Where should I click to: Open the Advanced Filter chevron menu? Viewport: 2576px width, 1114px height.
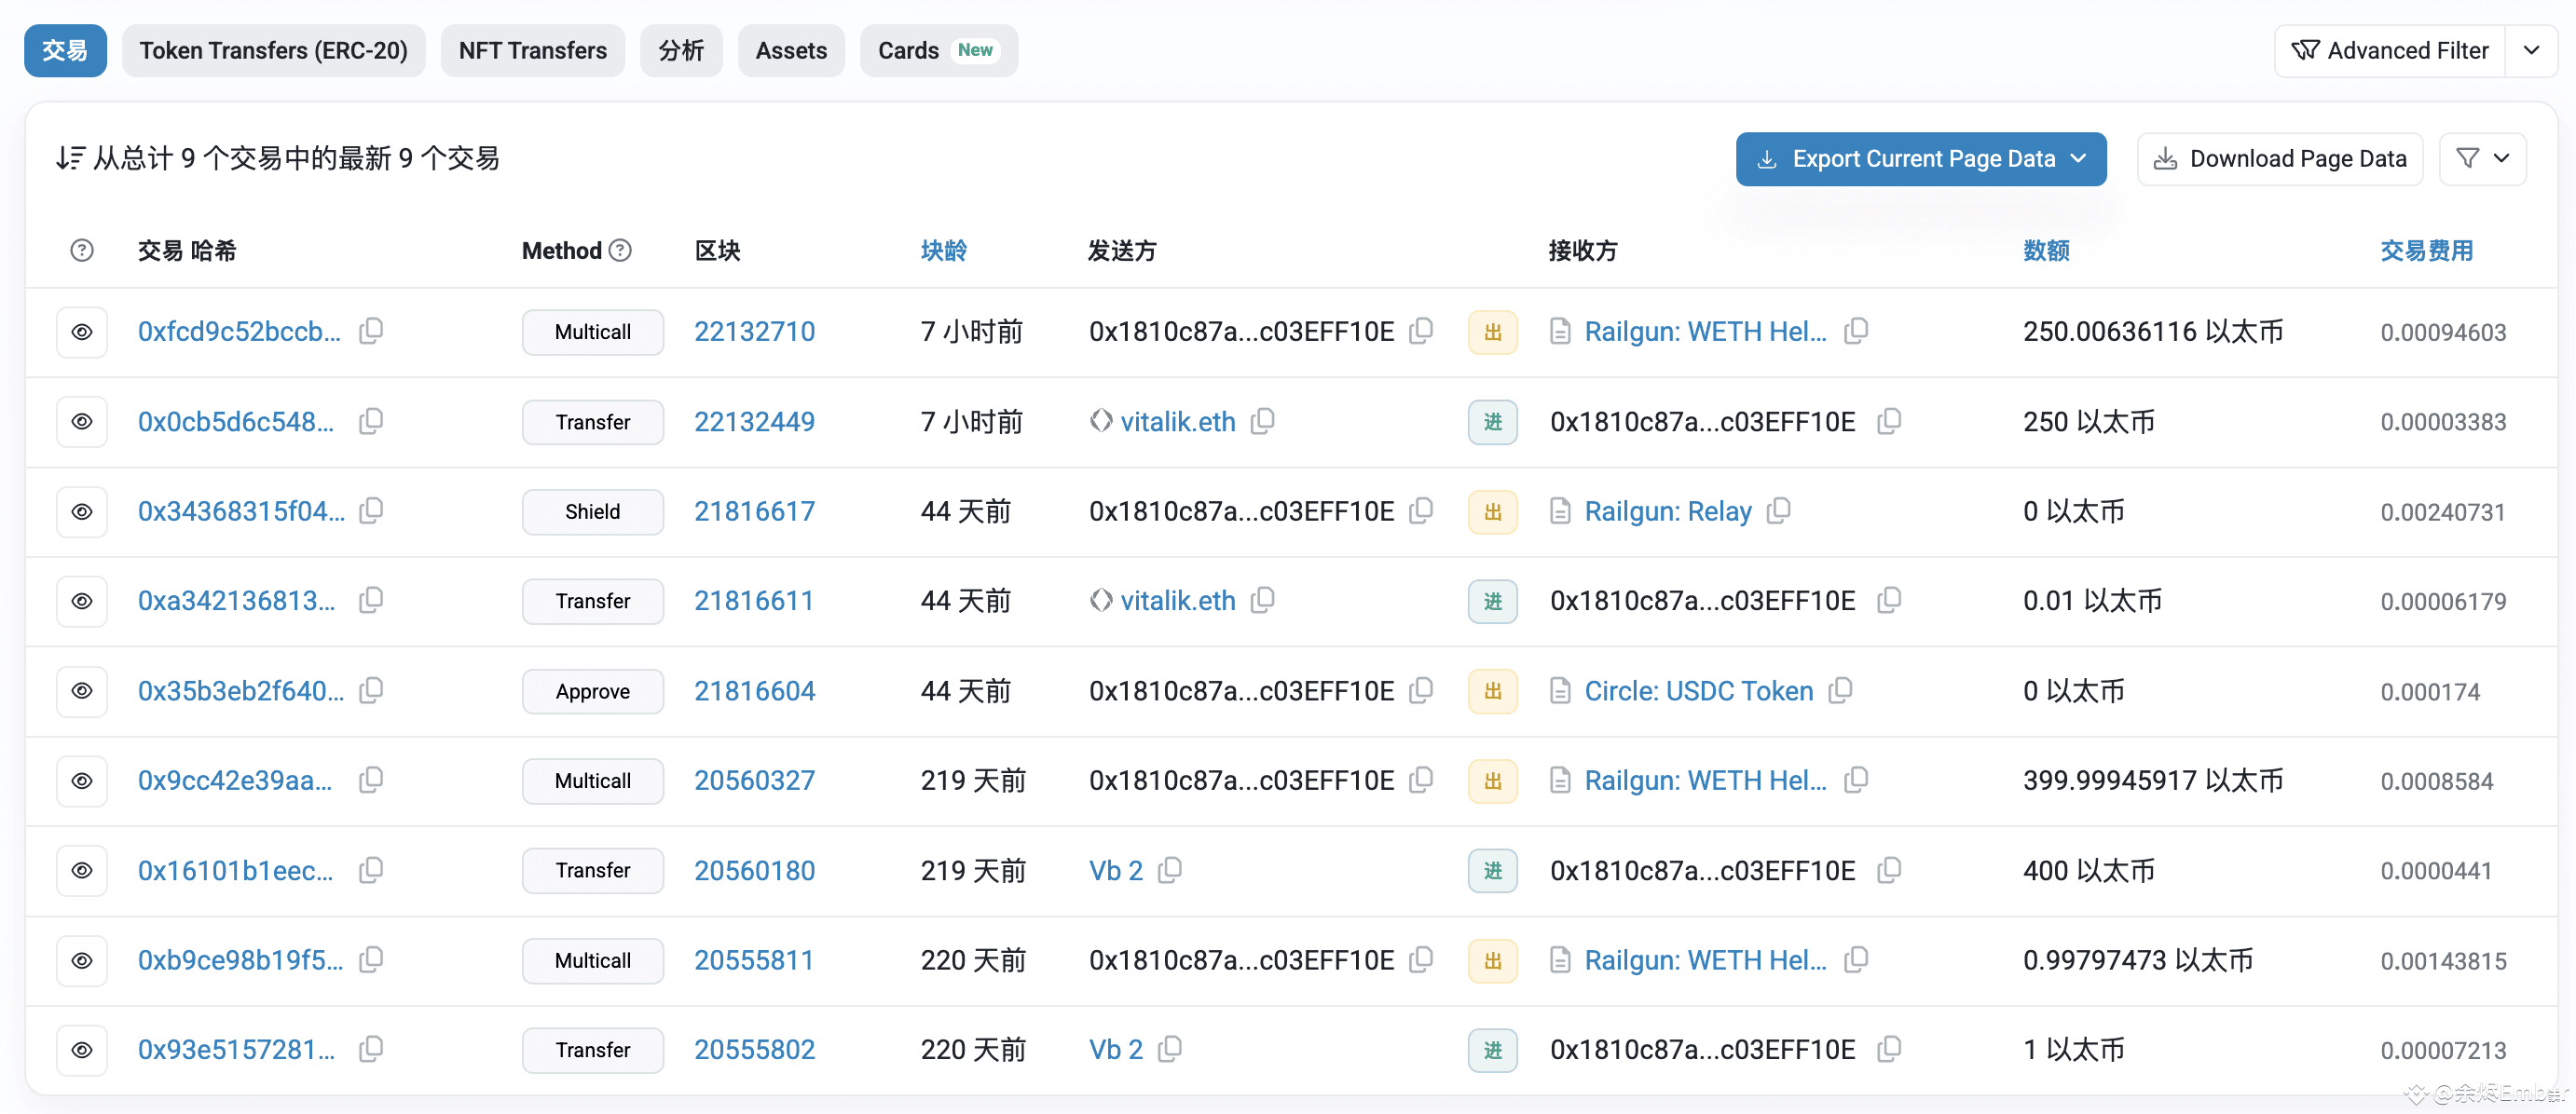(2532, 50)
